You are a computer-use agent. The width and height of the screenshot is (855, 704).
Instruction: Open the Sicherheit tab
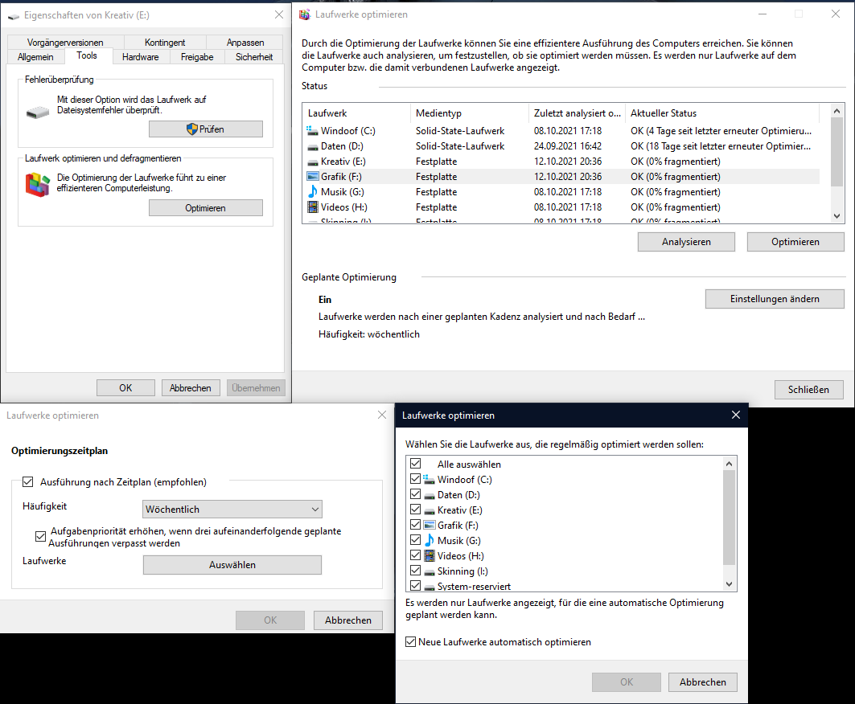click(x=254, y=57)
